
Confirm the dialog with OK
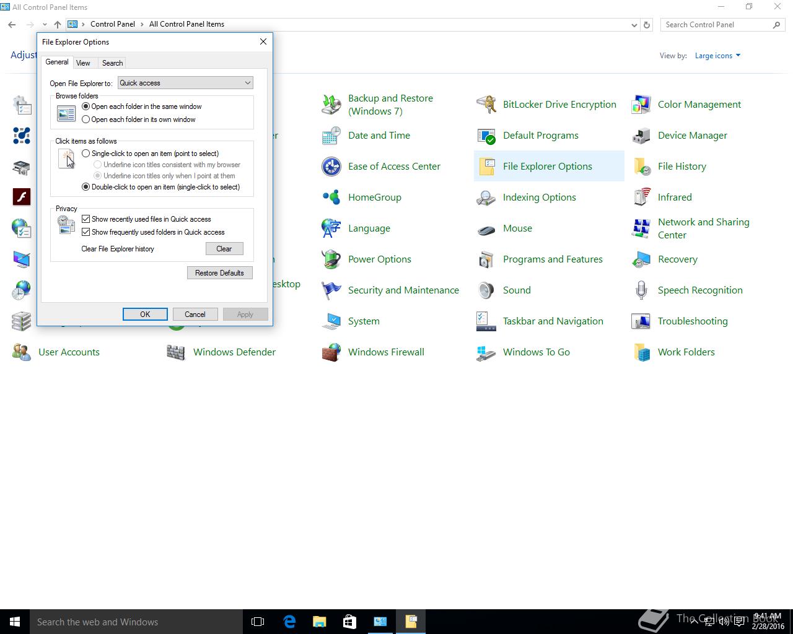(145, 315)
